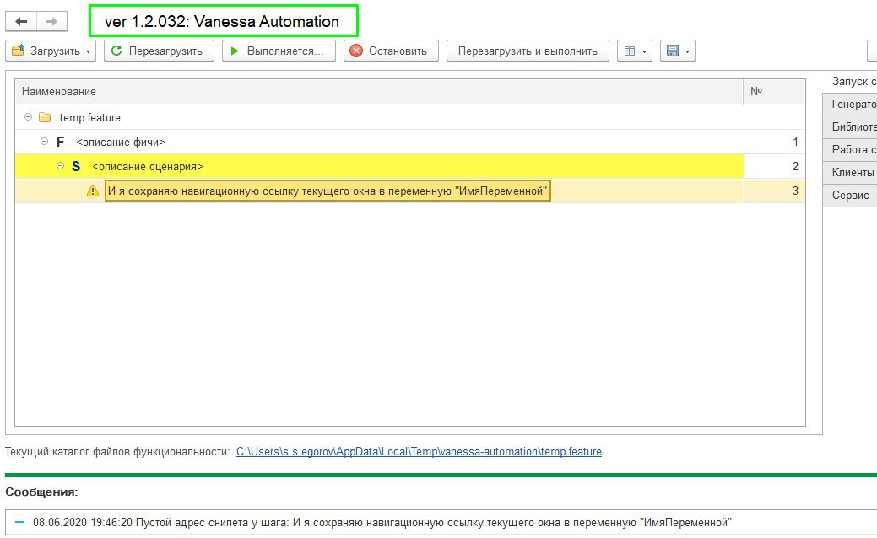Open the Запуск сценариев tab

pos(852,82)
